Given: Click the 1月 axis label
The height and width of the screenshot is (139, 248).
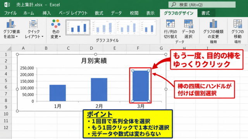Looking at the screenshot, I should coord(58,106).
